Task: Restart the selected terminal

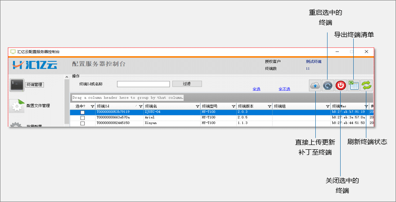Action: coord(328,86)
